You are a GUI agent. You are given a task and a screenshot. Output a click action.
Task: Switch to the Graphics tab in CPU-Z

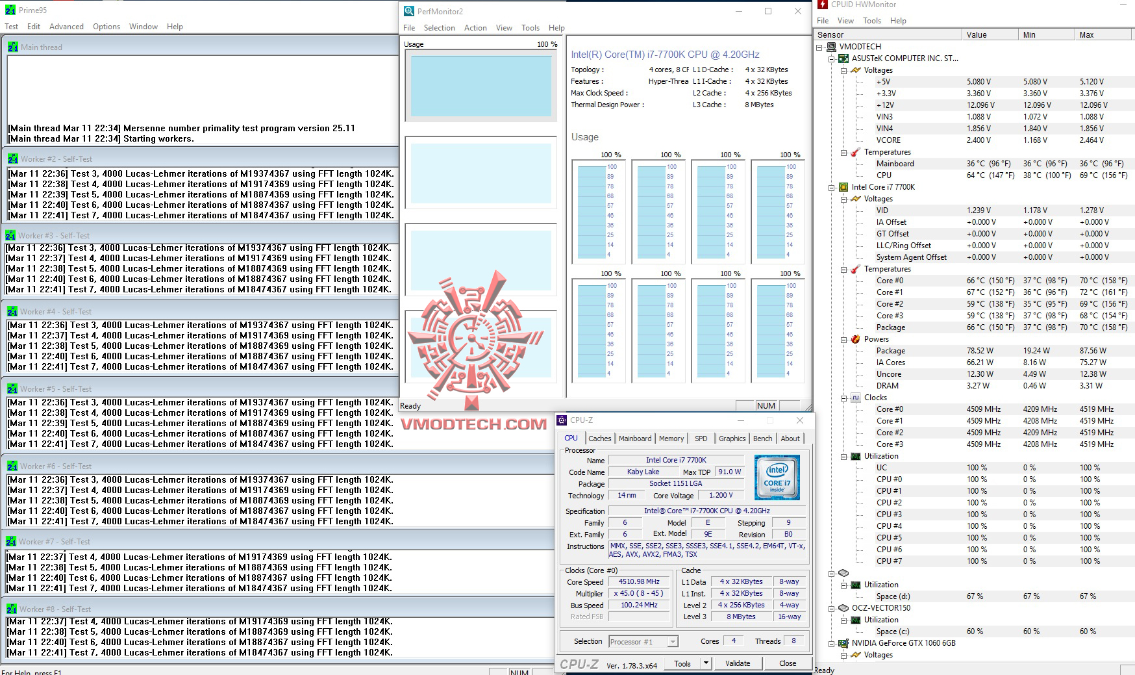pyautogui.click(x=732, y=439)
